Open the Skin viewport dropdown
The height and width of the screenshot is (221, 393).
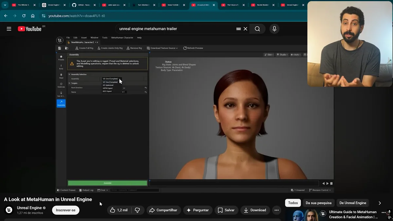[x=269, y=55]
